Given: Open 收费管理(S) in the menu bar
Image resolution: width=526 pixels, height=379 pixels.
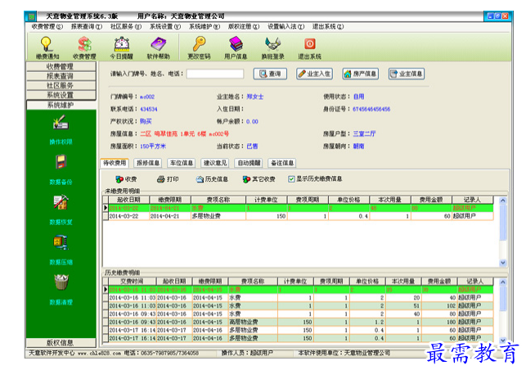Looking at the screenshot, I should pyautogui.click(x=47, y=26).
